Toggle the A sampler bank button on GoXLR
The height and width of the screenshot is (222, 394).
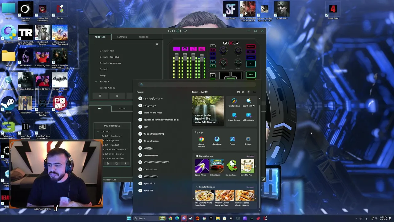[212, 75]
